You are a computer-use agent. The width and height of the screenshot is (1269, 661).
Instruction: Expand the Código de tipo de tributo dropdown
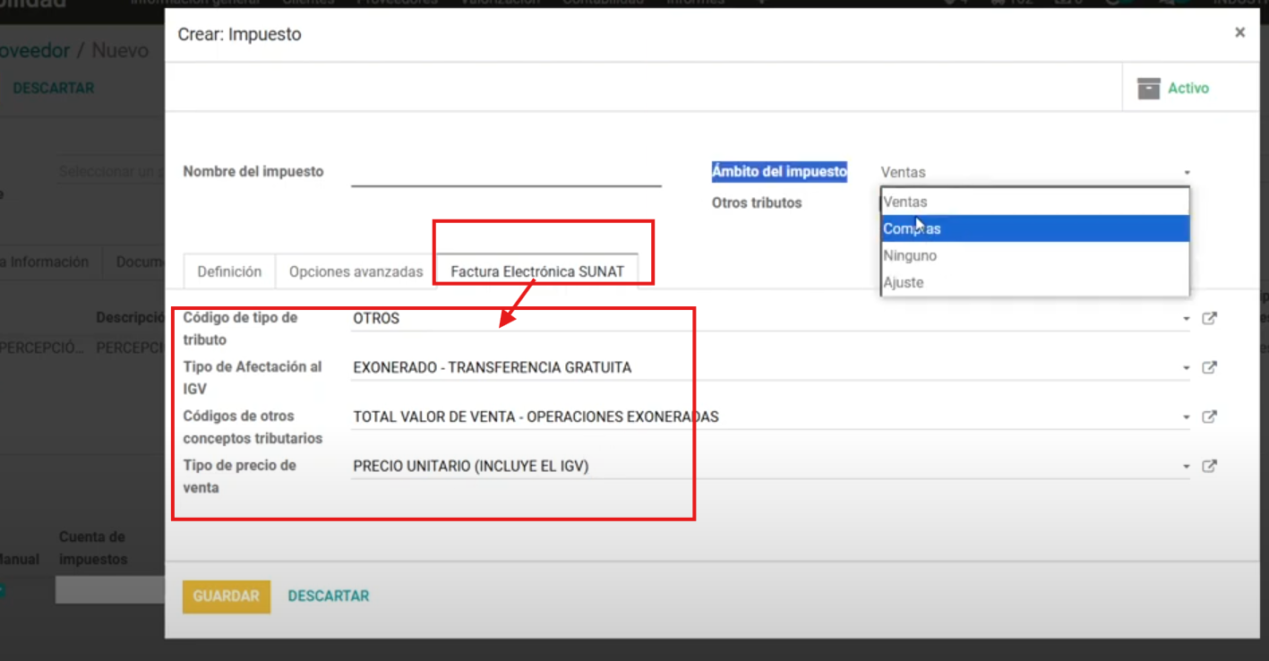tap(1186, 319)
